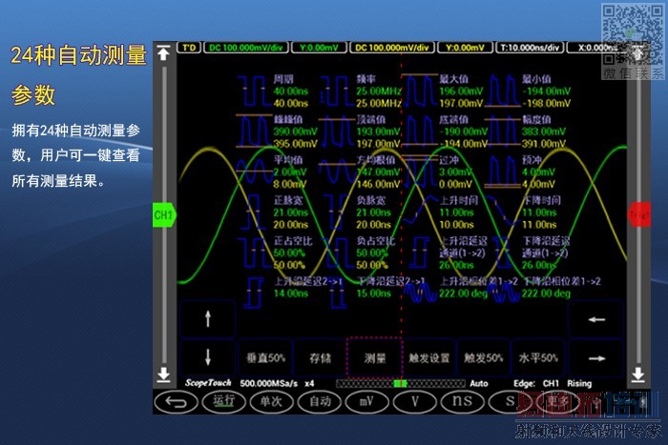Click the rise time (上升时间) icon

tap(420, 211)
